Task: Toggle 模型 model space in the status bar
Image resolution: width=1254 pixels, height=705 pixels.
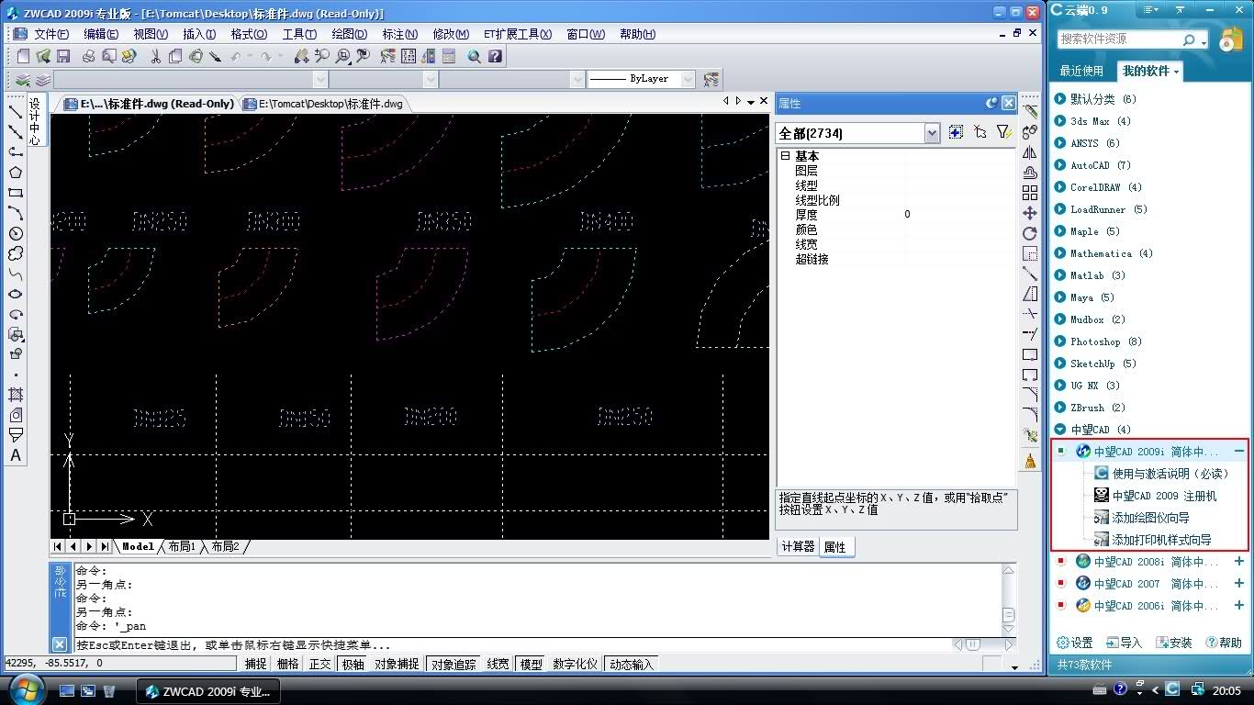Action: click(x=531, y=664)
